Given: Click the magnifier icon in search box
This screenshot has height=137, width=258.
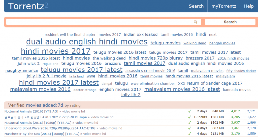Looking at the screenshot, I should [x=196, y=22].
